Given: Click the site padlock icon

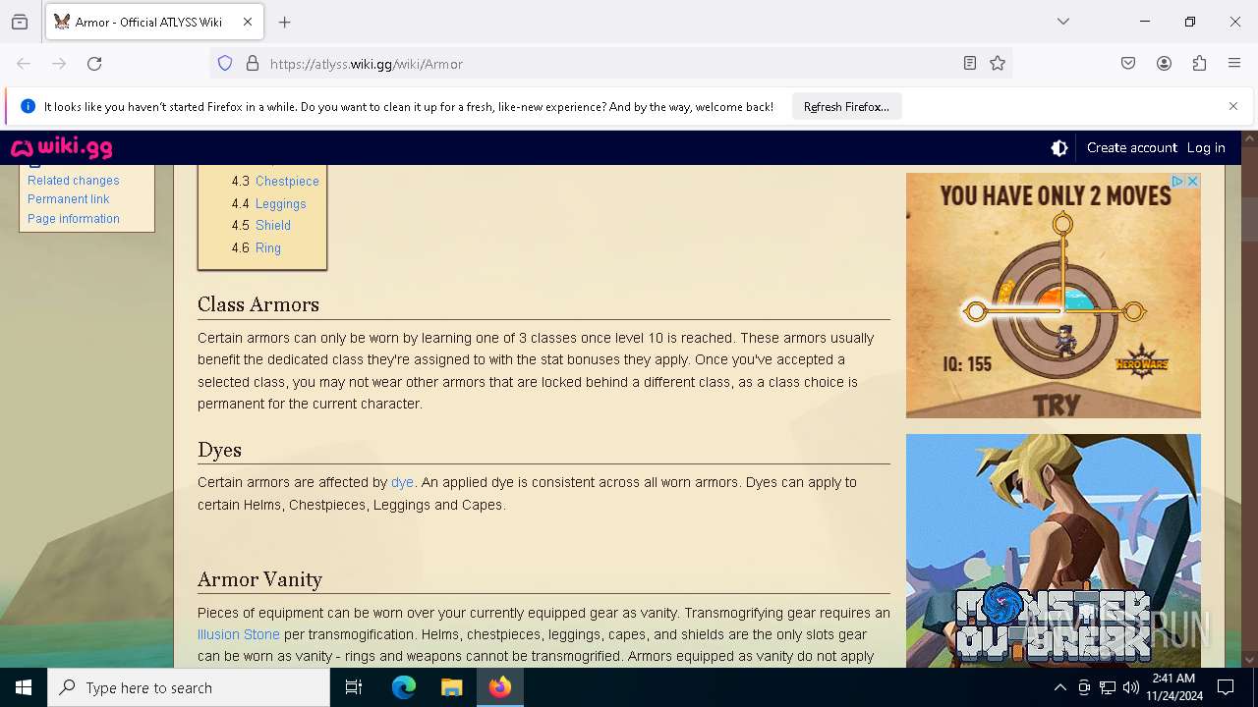Looking at the screenshot, I should coord(253,64).
